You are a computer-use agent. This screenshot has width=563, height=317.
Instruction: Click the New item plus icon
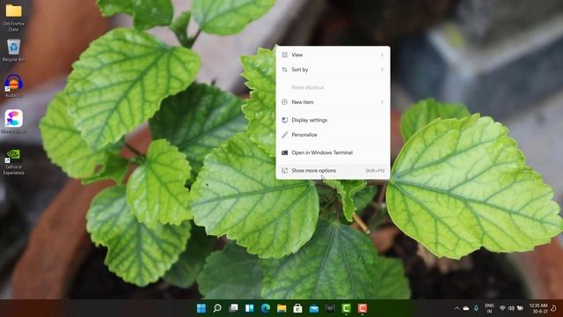tap(284, 102)
